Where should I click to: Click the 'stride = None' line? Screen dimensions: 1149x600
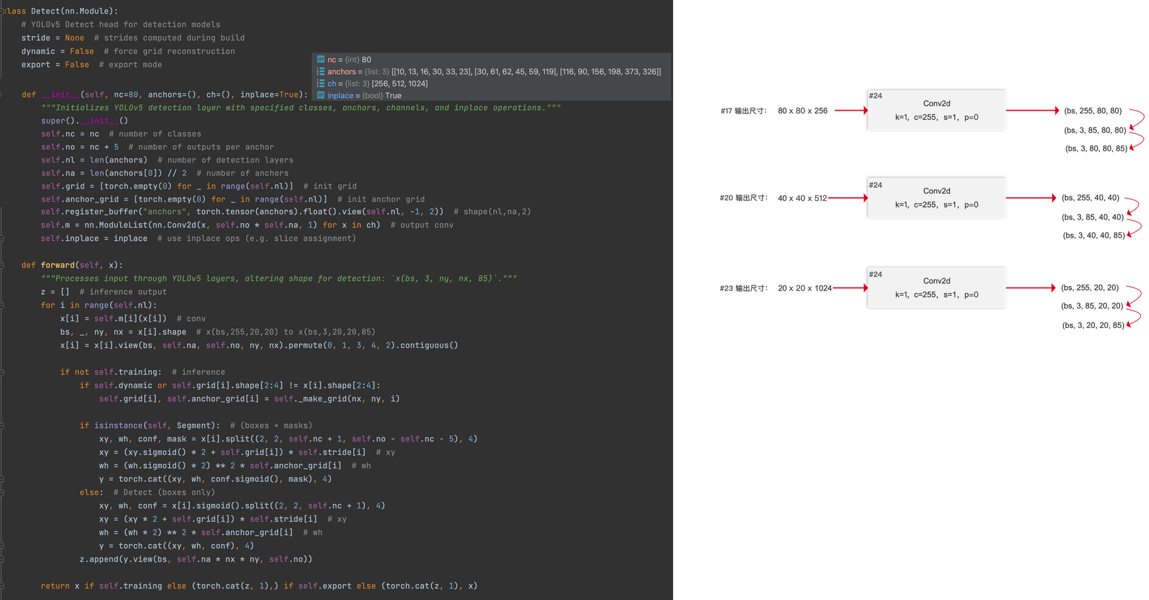coord(133,38)
